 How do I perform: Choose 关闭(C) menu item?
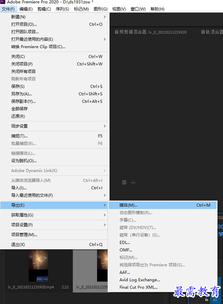pyautogui.click(x=54, y=57)
